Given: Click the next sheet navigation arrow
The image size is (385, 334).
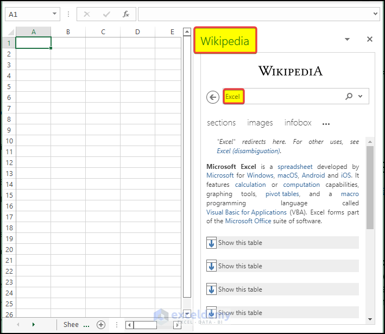Looking at the screenshot, I should click(34, 324).
